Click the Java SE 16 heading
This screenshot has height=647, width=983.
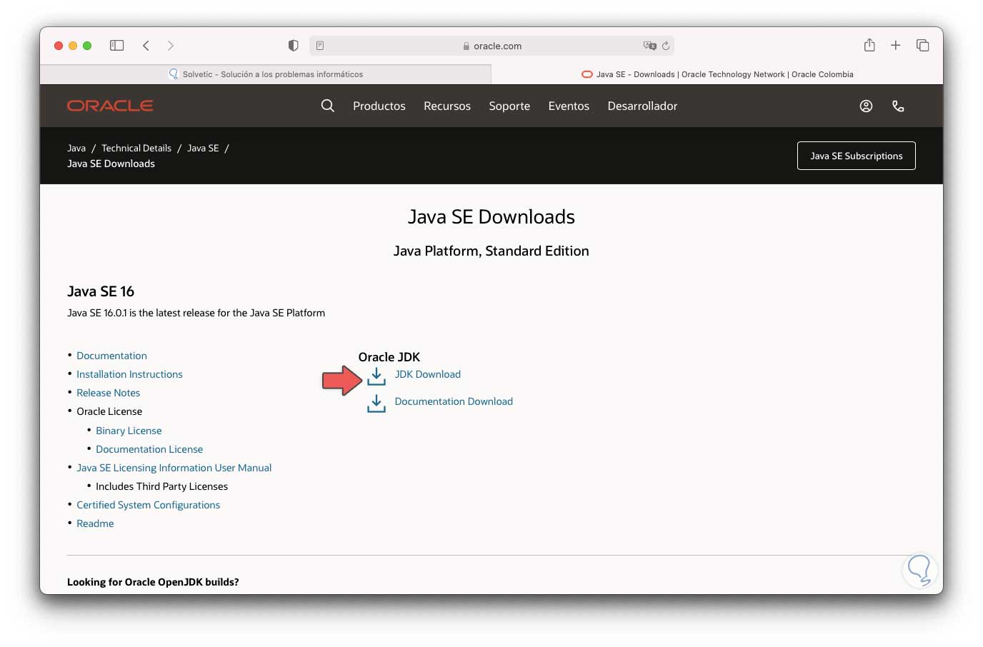pos(101,291)
